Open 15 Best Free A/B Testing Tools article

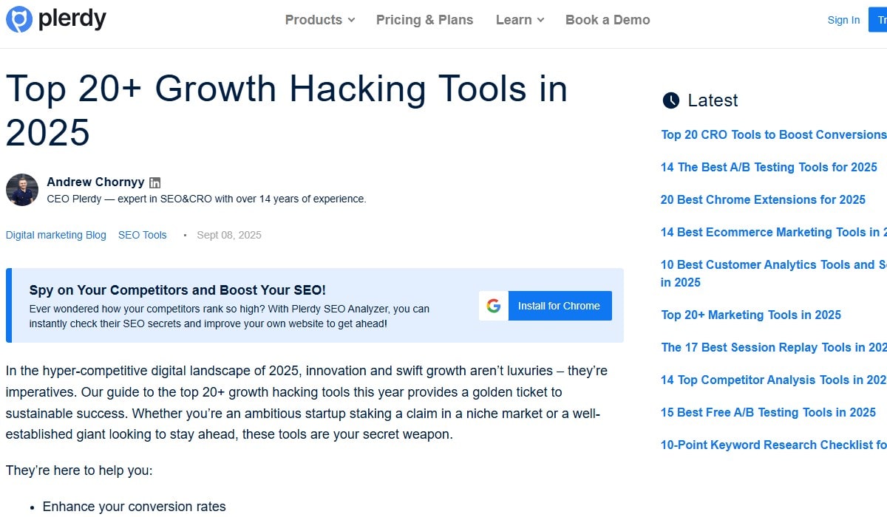click(x=768, y=412)
